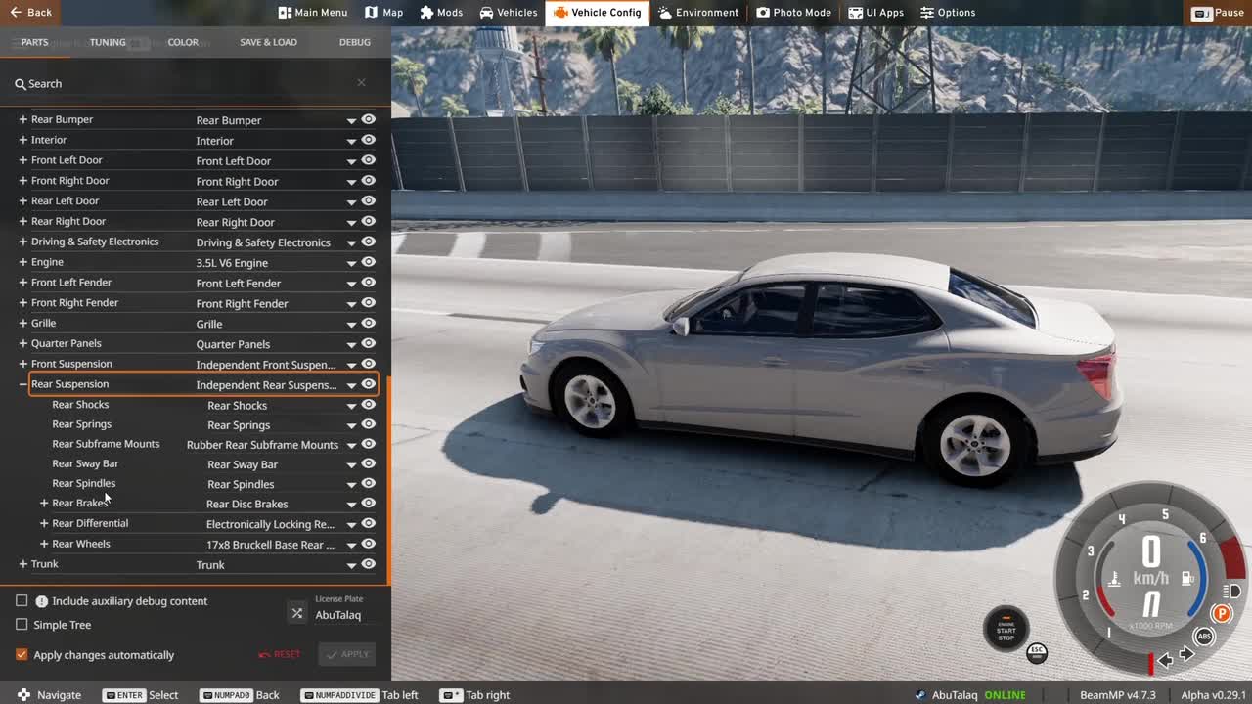This screenshot has width=1252, height=704.
Task: Uncheck Apply changes automatically
Action: pyautogui.click(x=22, y=655)
